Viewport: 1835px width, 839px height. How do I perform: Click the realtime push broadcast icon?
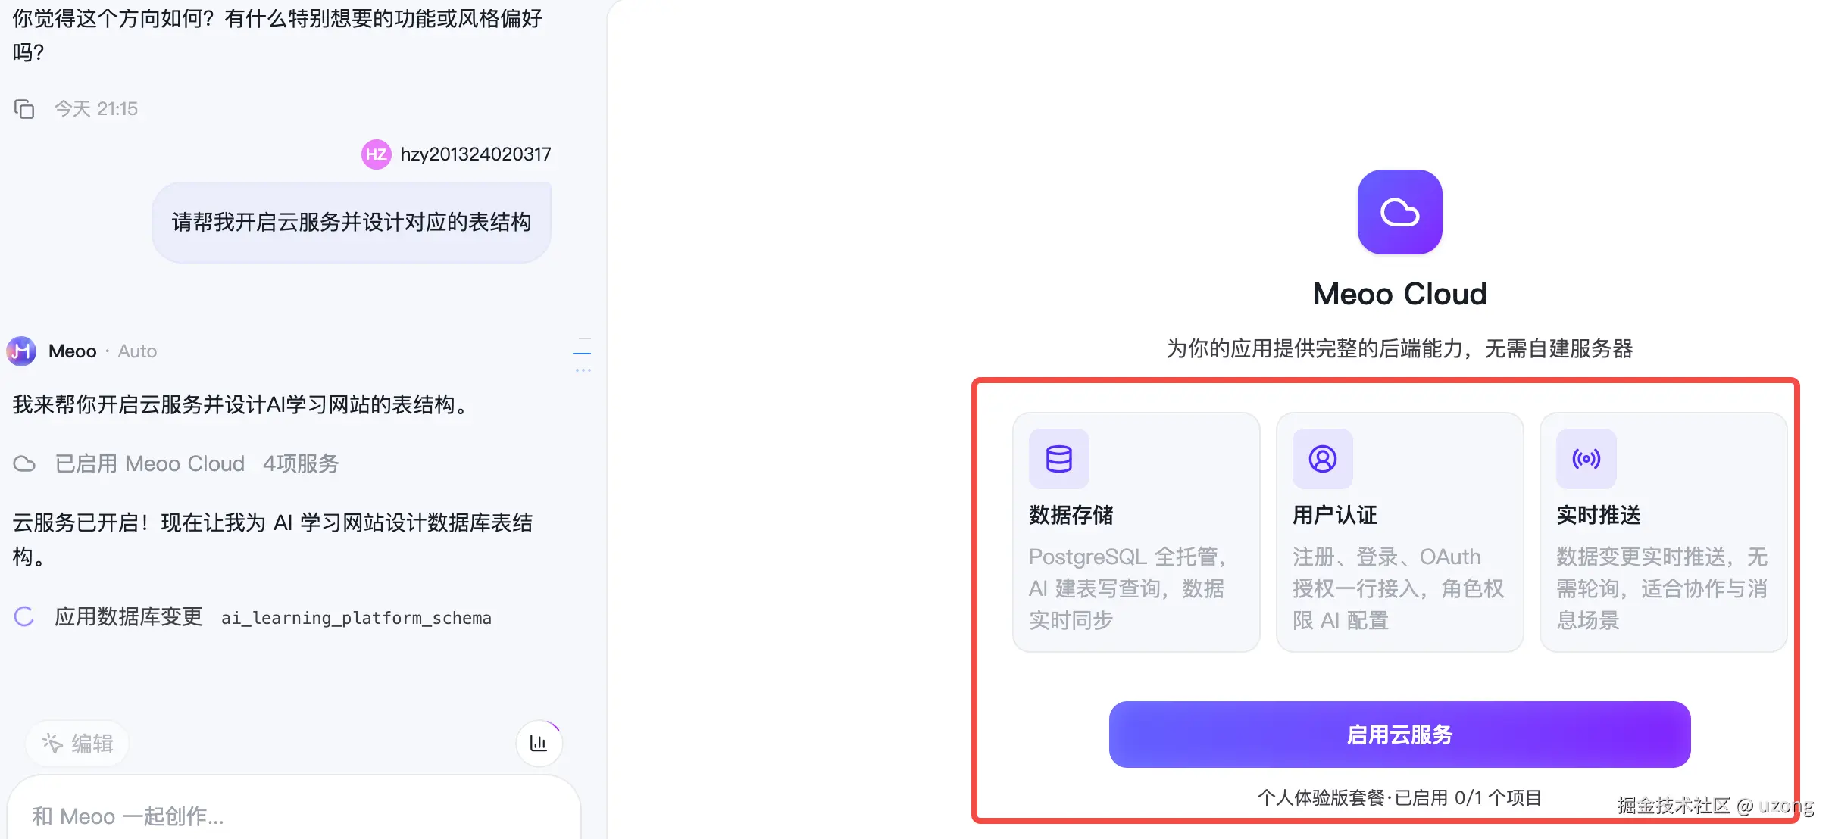coord(1586,459)
